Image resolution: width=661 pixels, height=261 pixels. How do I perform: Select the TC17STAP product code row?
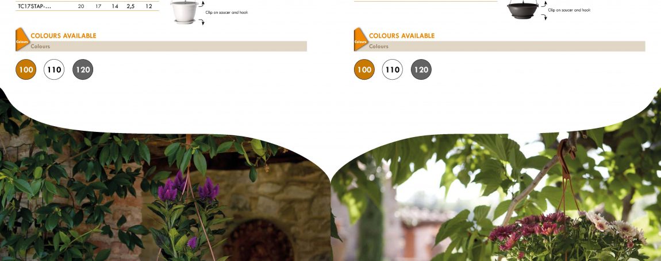coord(87,6)
